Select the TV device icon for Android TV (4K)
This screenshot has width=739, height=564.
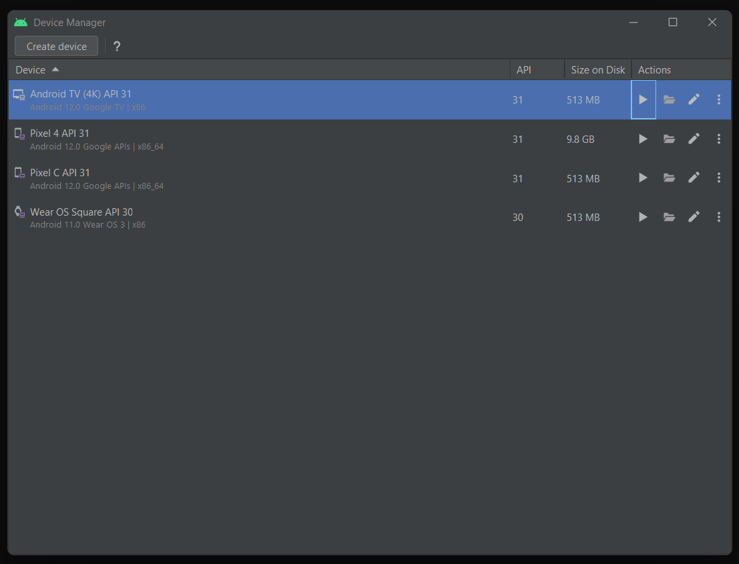19,95
